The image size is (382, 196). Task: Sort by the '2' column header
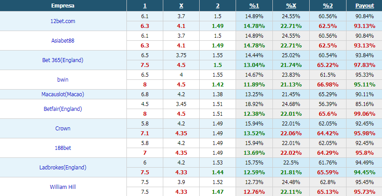click(x=217, y=6)
